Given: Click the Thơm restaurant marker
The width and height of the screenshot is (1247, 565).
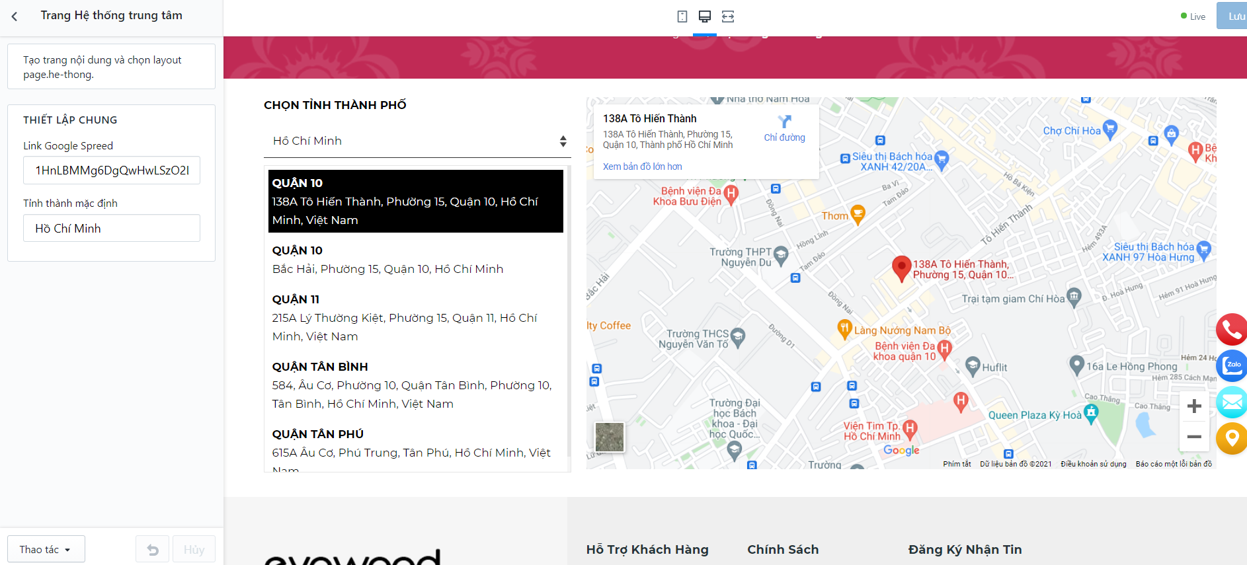Looking at the screenshot, I should click(x=858, y=214).
